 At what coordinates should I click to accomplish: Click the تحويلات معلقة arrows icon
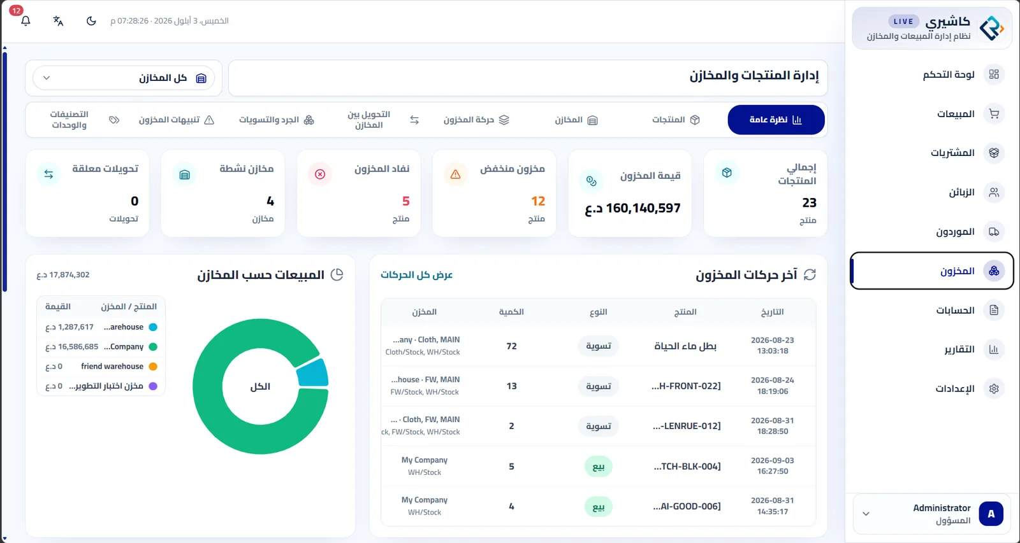click(x=48, y=174)
